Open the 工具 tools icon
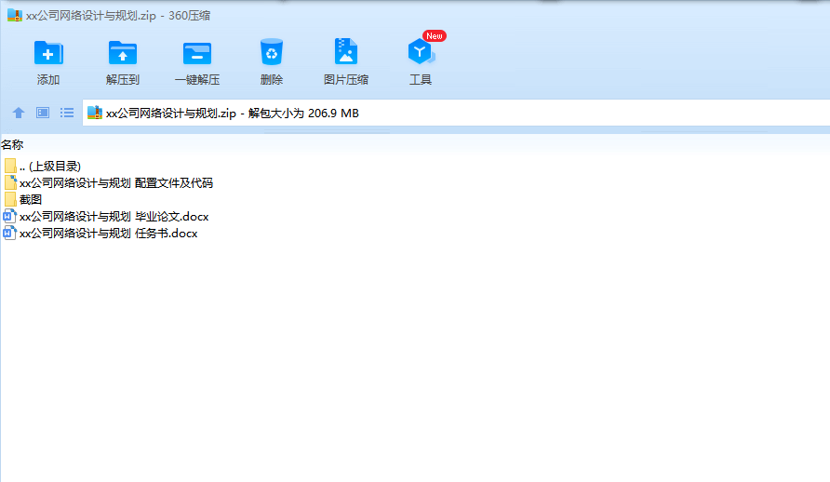830x482 pixels. [421, 52]
